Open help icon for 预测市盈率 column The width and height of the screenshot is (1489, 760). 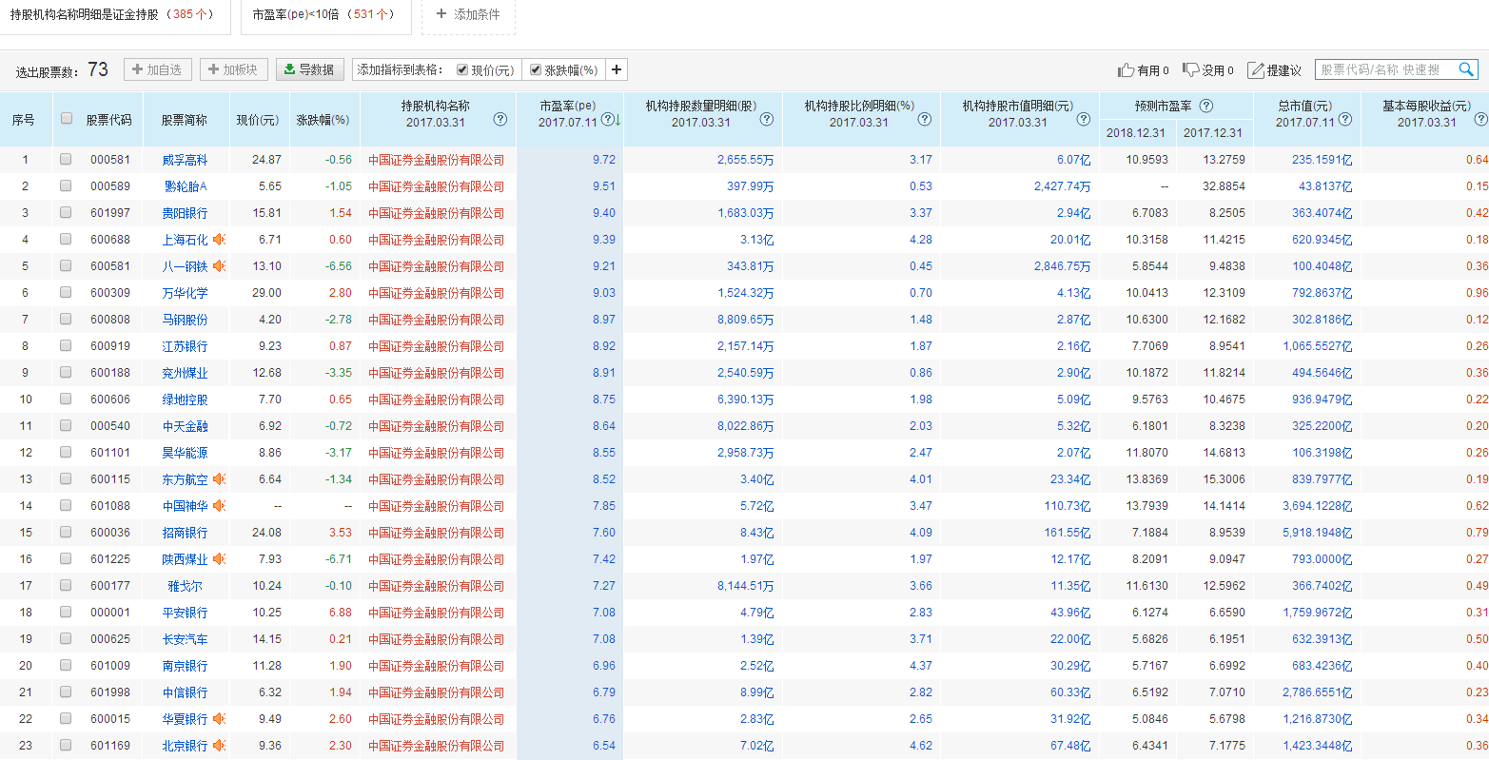[1206, 106]
